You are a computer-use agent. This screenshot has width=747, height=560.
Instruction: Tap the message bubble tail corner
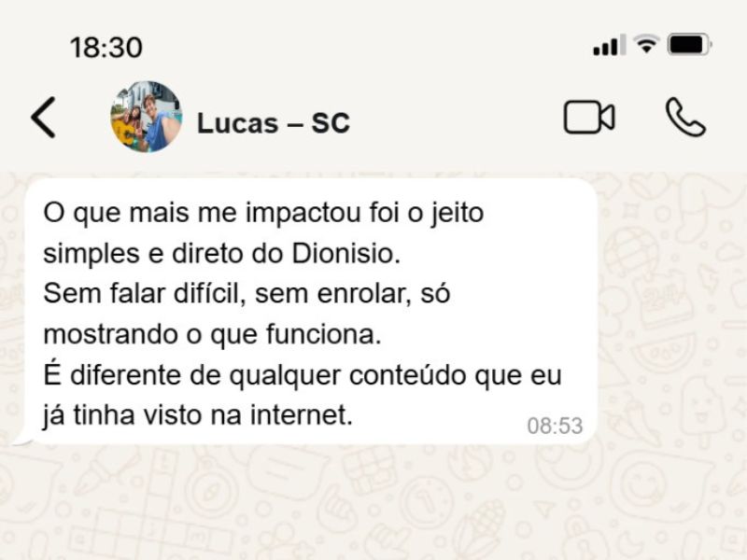[21, 441]
